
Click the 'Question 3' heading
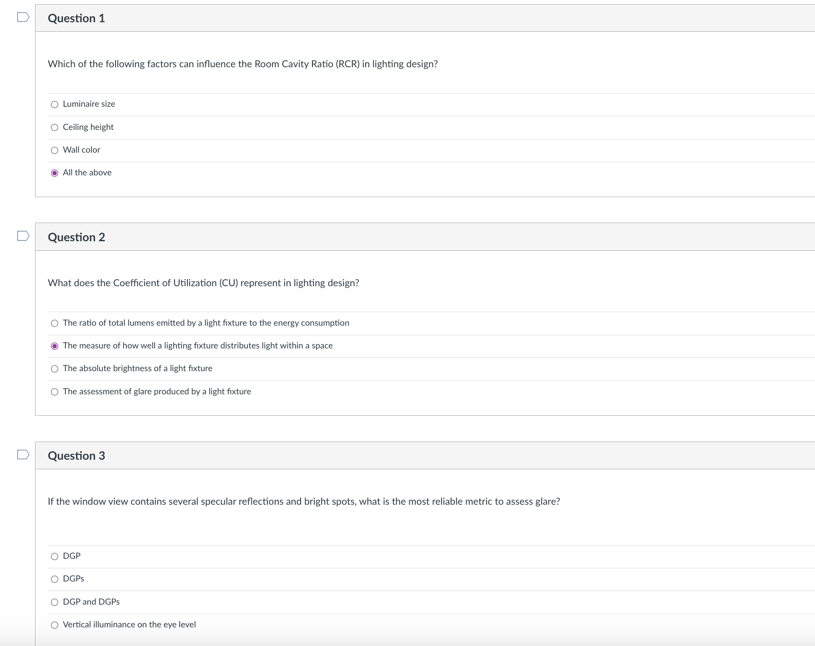(x=76, y=456)
